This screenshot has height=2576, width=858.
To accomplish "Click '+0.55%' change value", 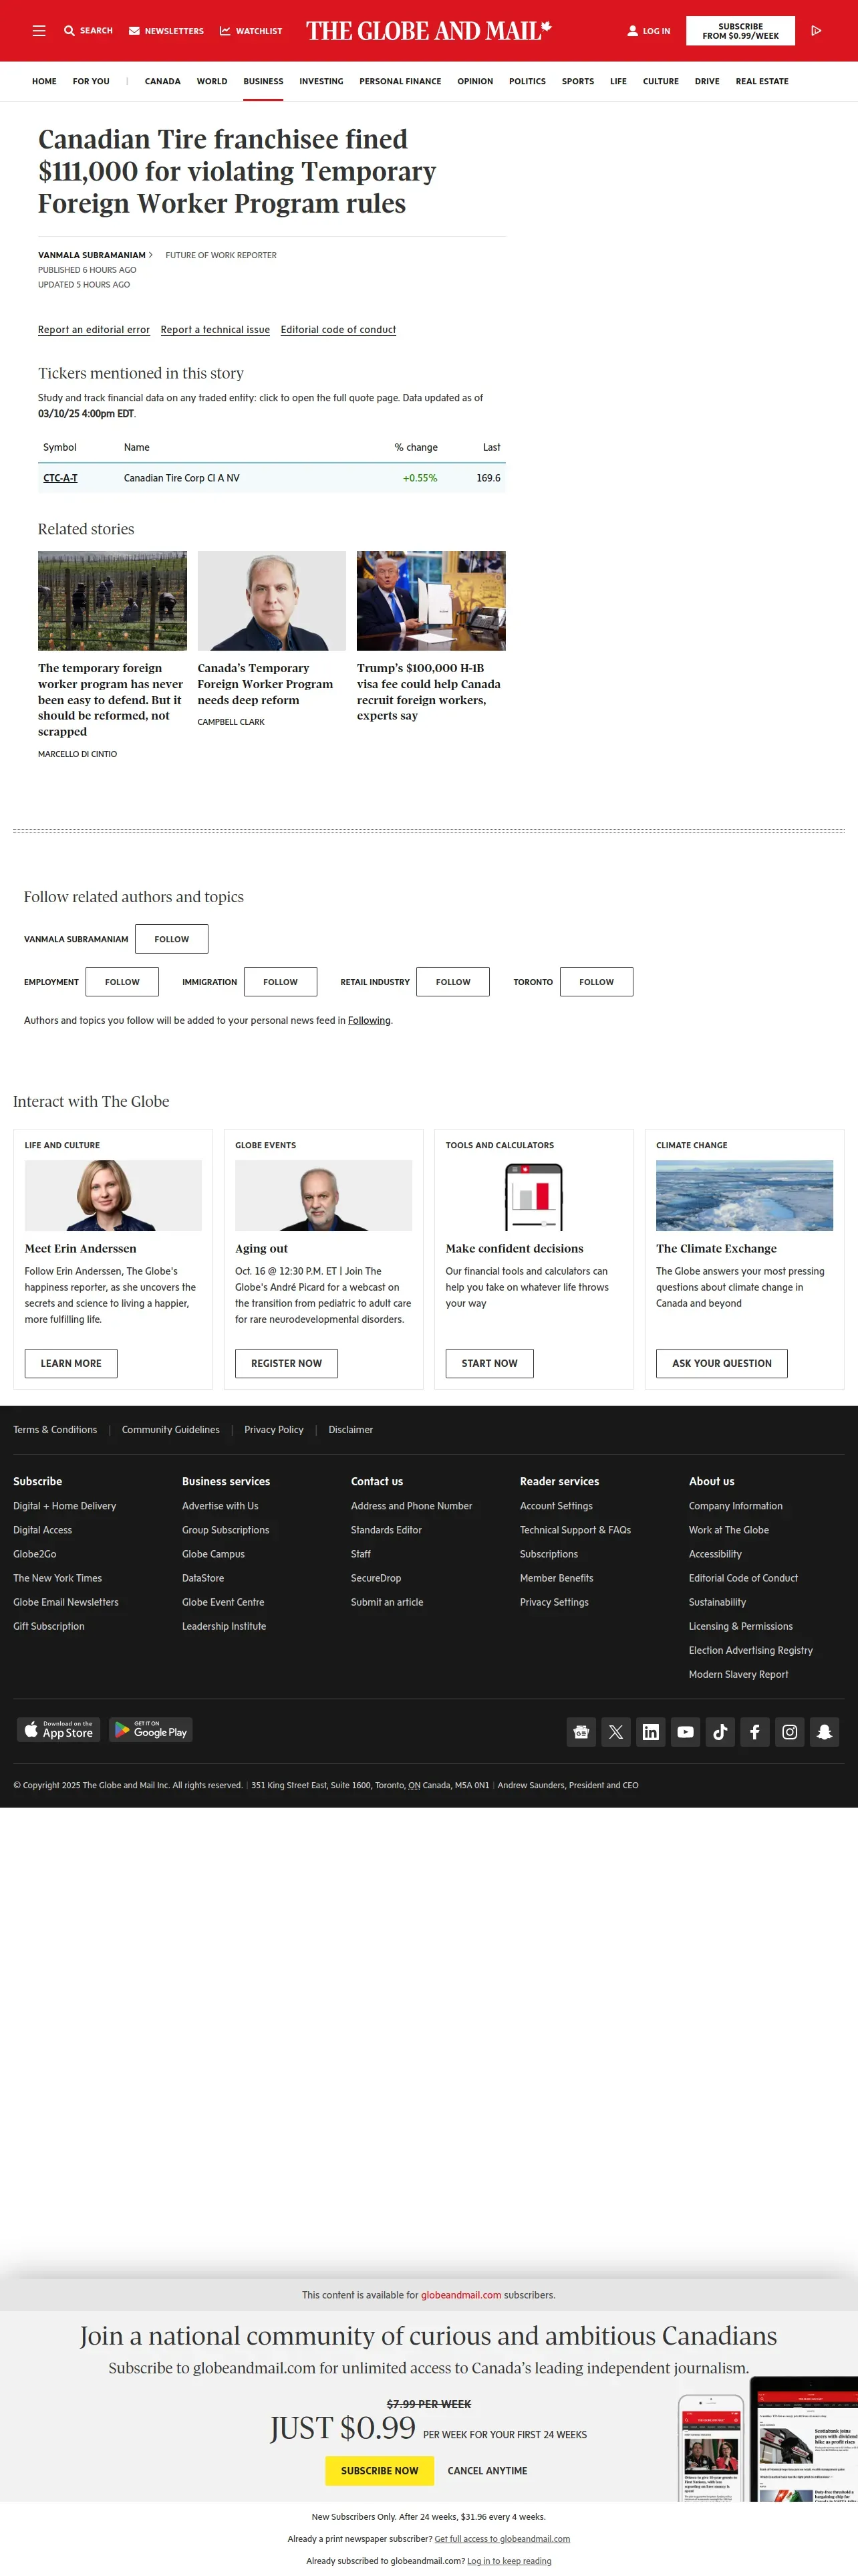I will coord(420,478).
